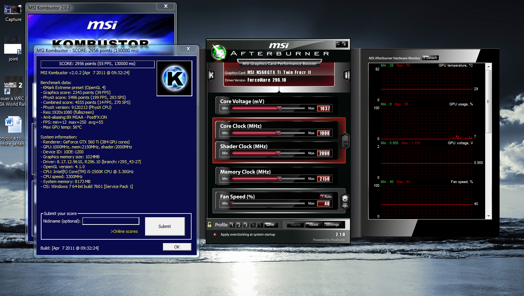Detach the Hardware Monitor panel

[x=430, y=58]
